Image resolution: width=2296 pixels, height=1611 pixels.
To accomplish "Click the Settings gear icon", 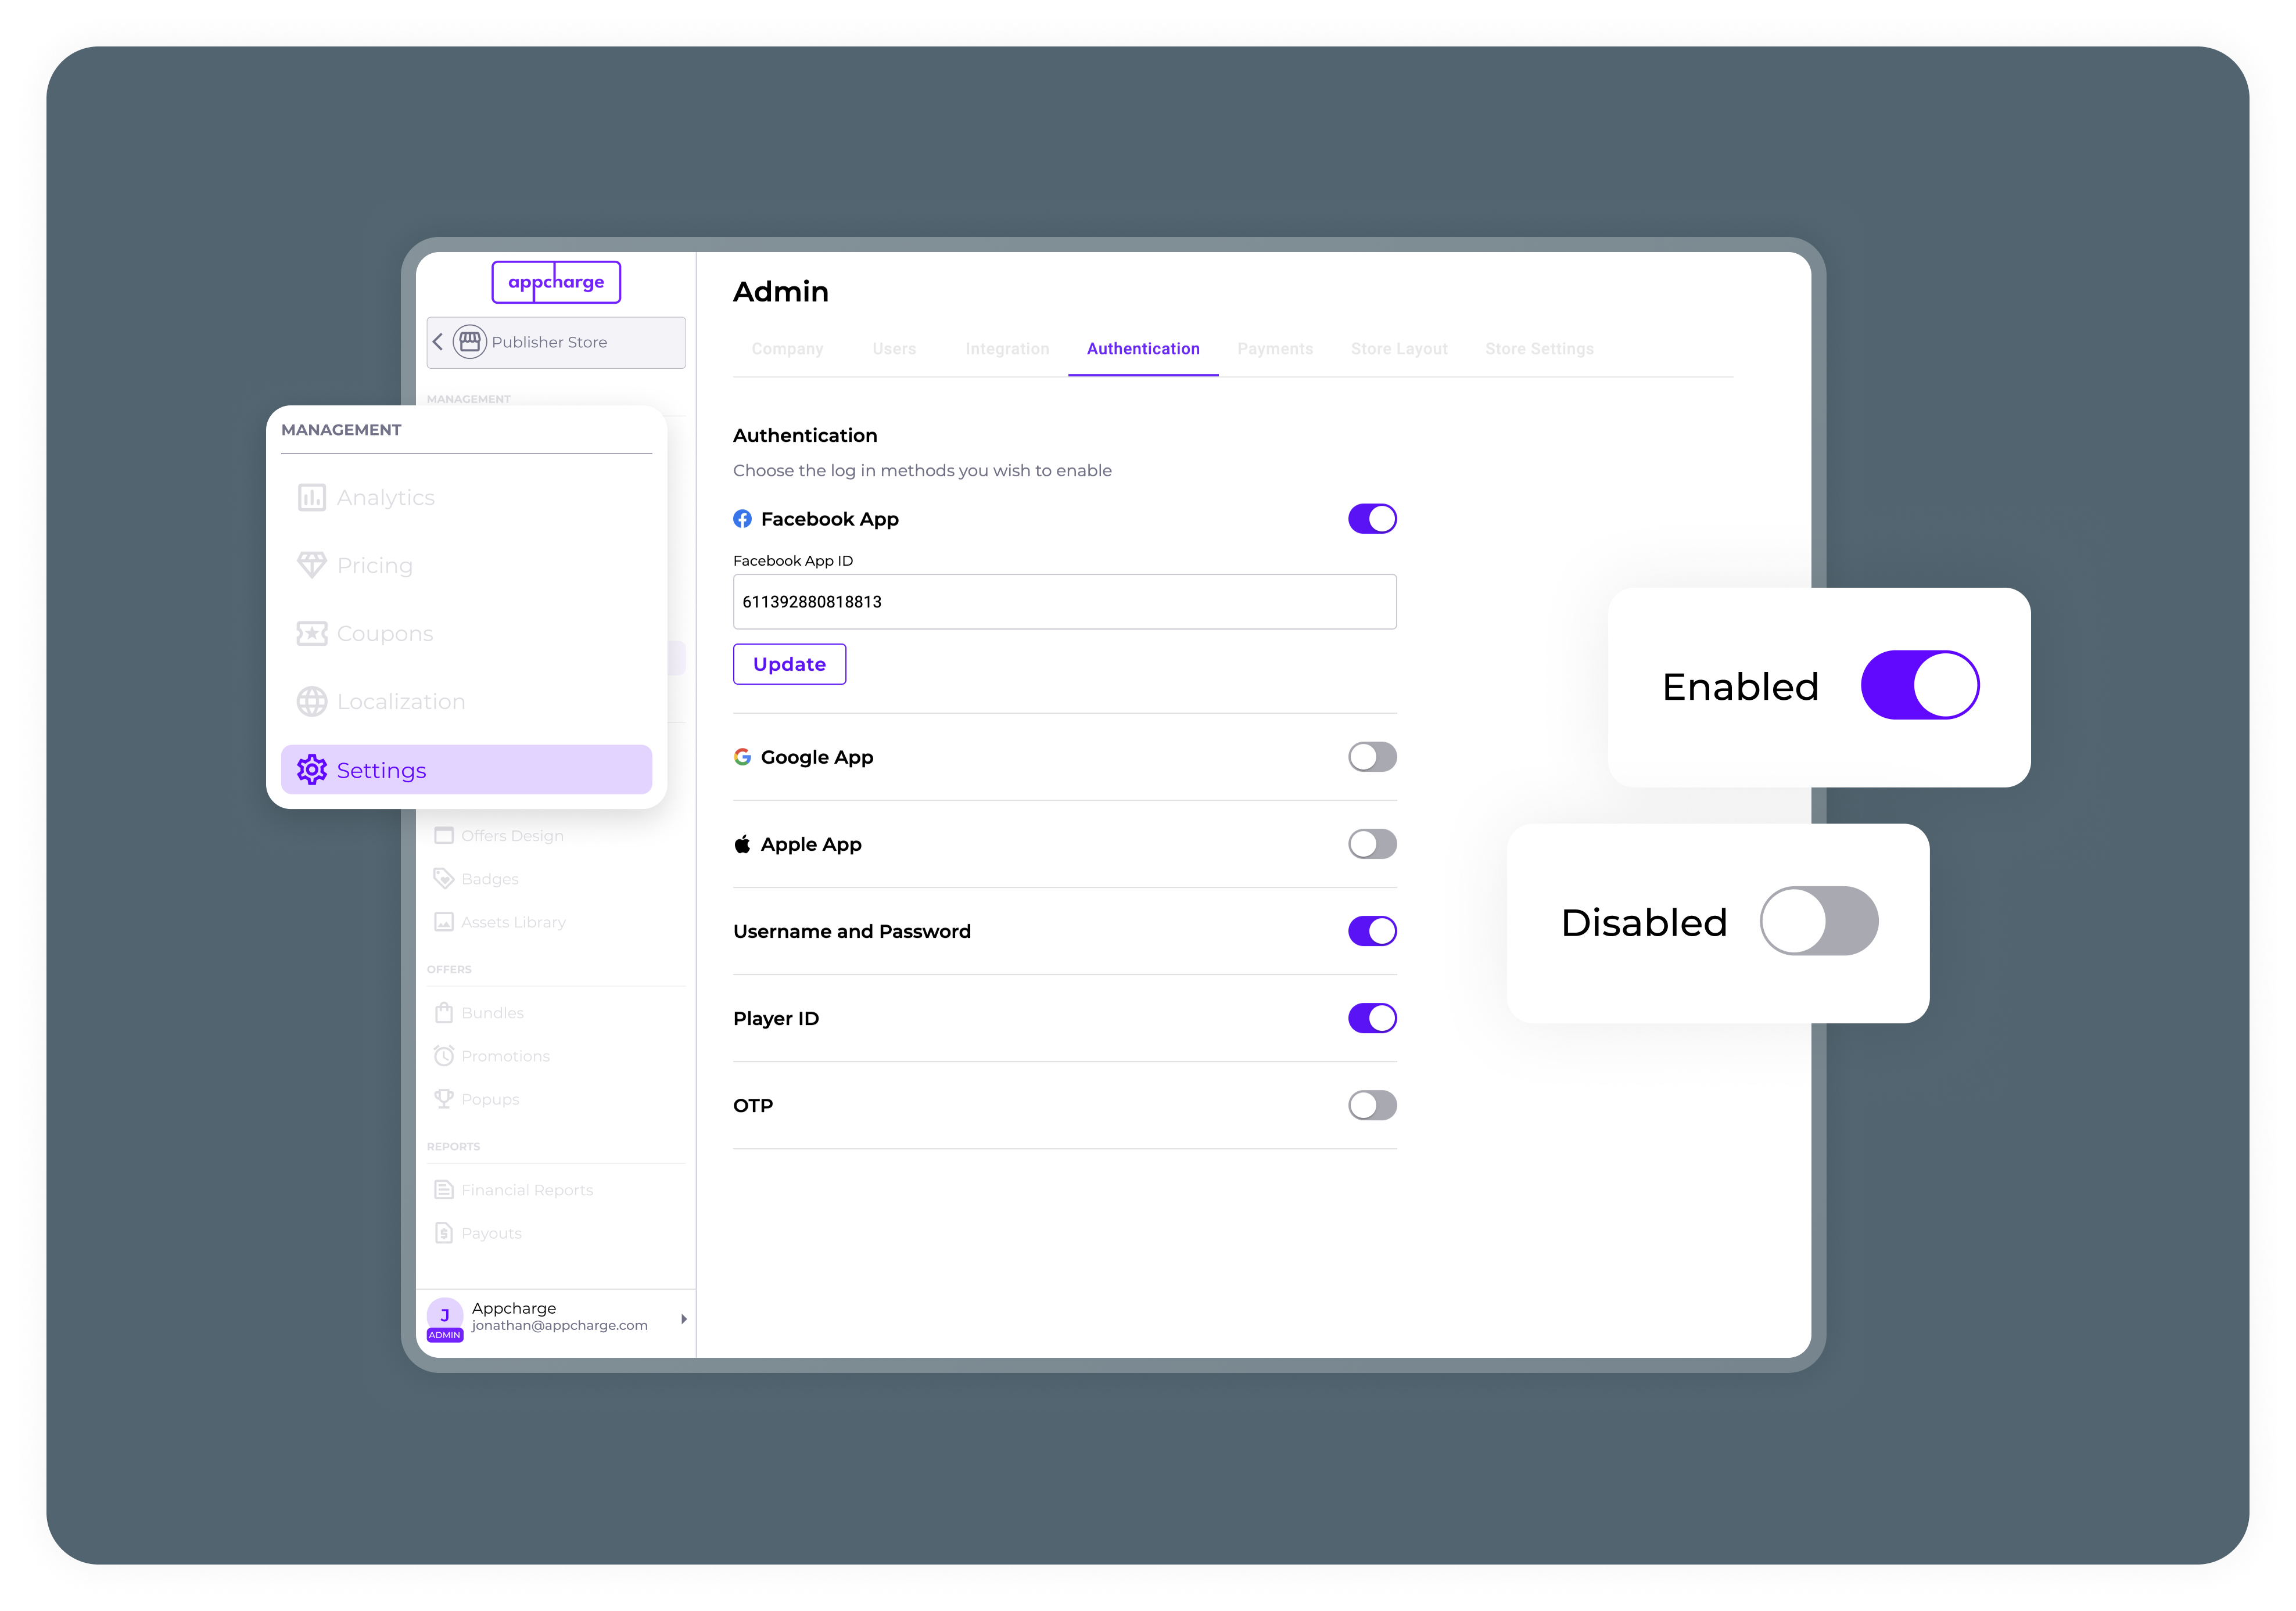I will click(x=311, y=769).
